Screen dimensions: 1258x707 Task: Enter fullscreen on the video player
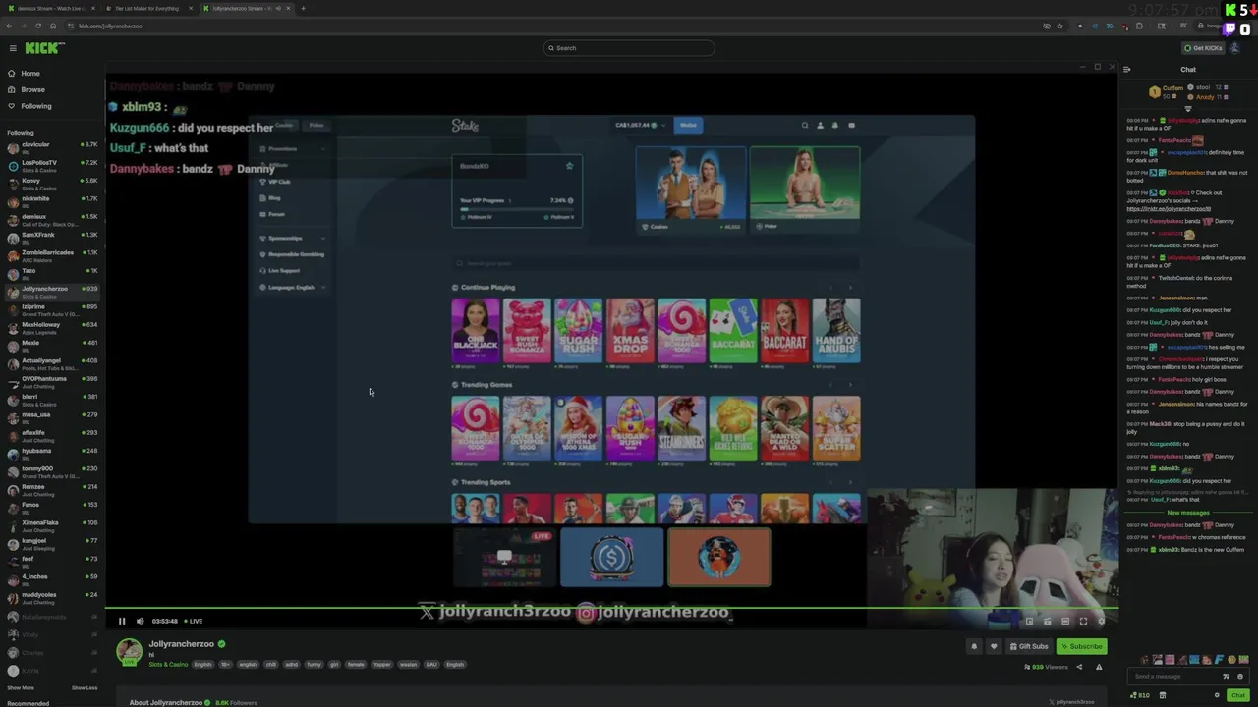(x=1083, y=621)
